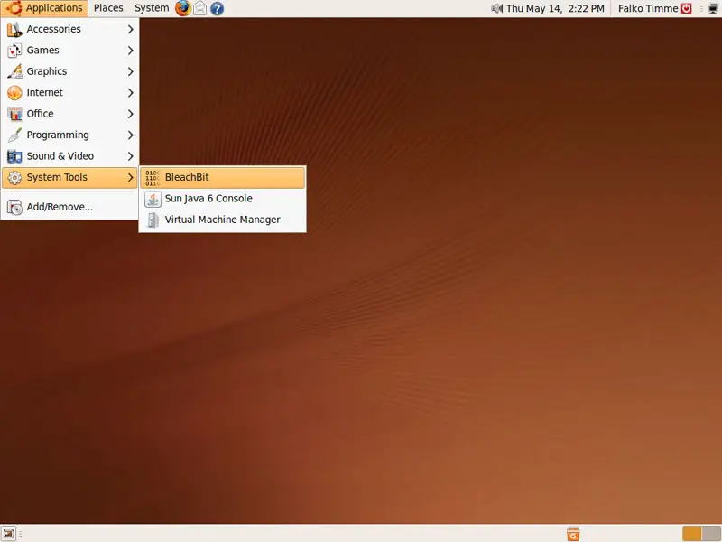Viewport: 722px width, 542px height.
Task: Switch to the second gray workspace
Action: pos(711,533)
